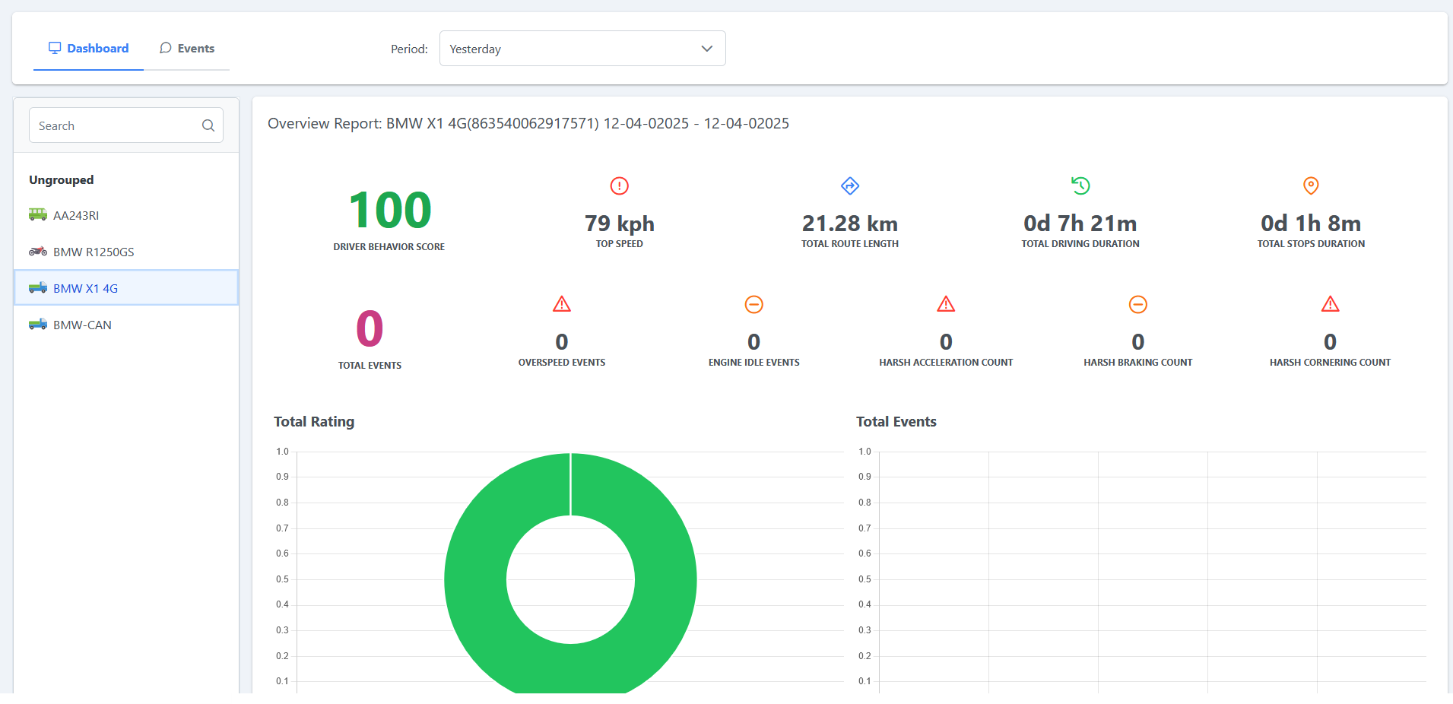Select the BMW R1250GS motorcycle
This screenshot has height=704, width=1453.
pyautogui.click(x=126, y=252)
